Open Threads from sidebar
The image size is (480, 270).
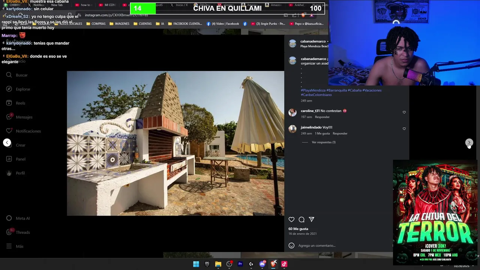click(18, 232)
